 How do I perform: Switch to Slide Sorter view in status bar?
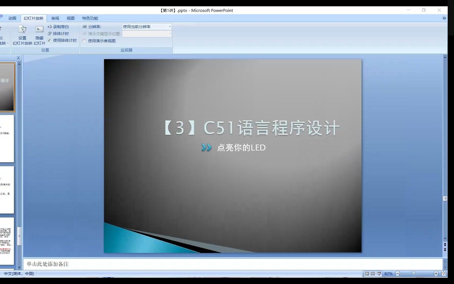(x=373, y=273)
